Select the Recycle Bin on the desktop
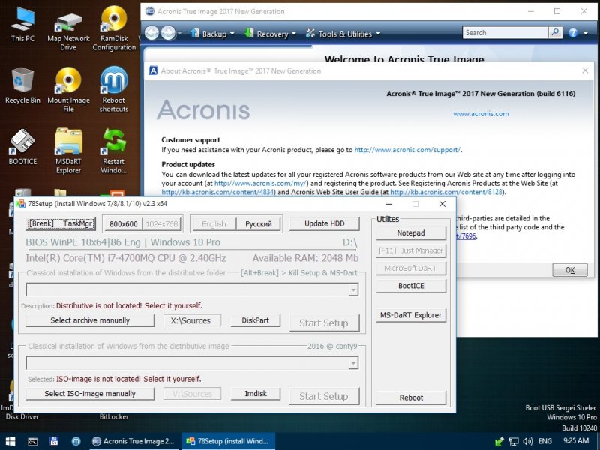This screenshot has width=600, height=450. [x=22, y=85]
